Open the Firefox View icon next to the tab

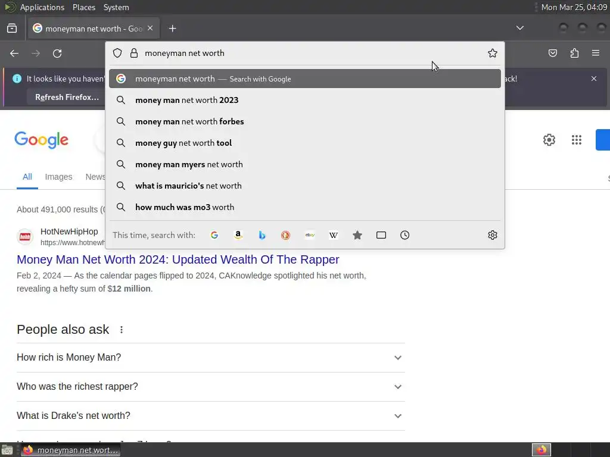12,29
